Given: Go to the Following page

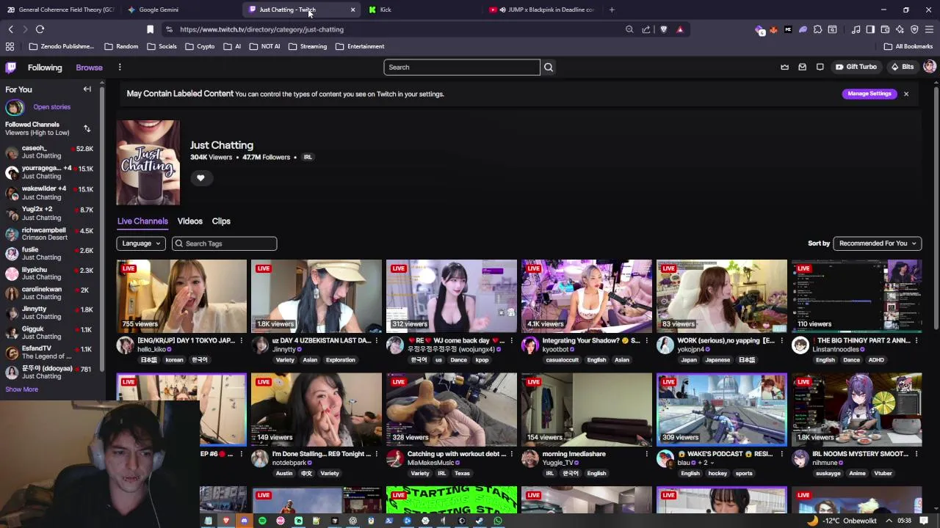Looking at the screenshot, I should coord(45,67).
